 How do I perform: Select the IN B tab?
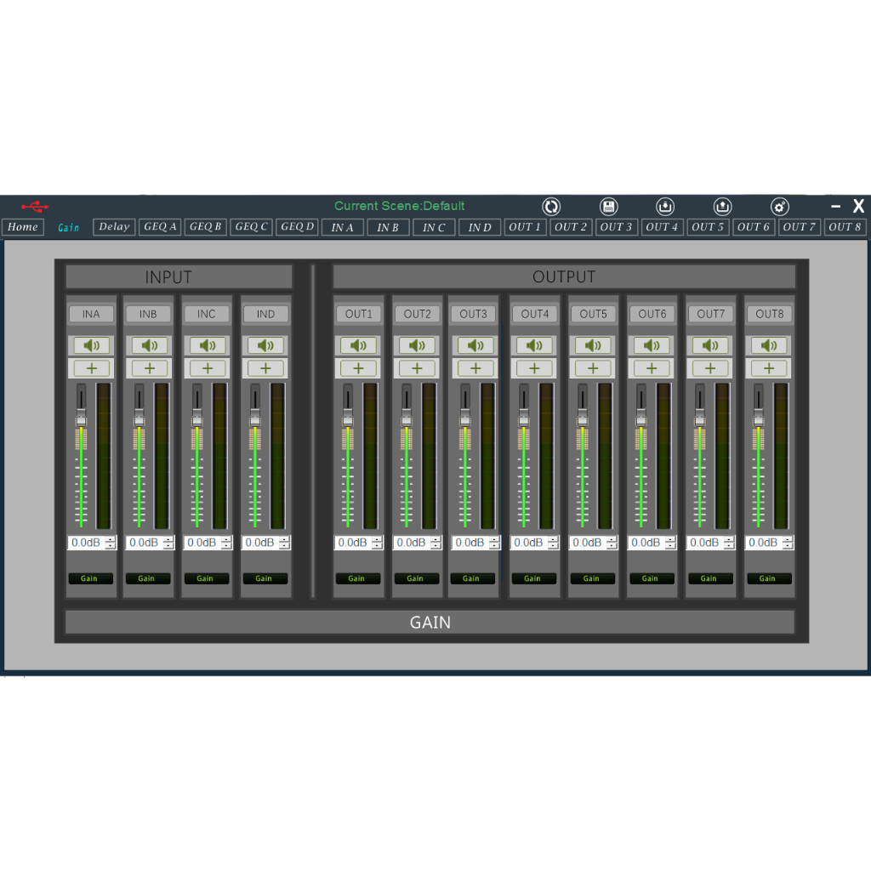(388, 227)
